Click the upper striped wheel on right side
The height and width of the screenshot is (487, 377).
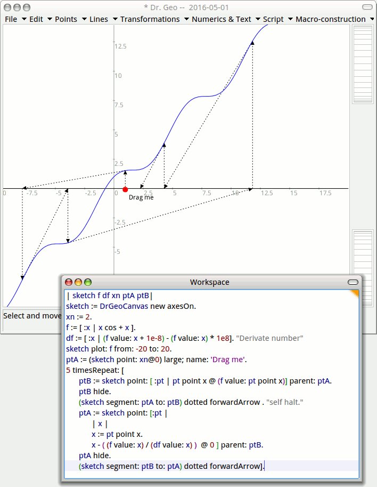[x=363, y=64]
